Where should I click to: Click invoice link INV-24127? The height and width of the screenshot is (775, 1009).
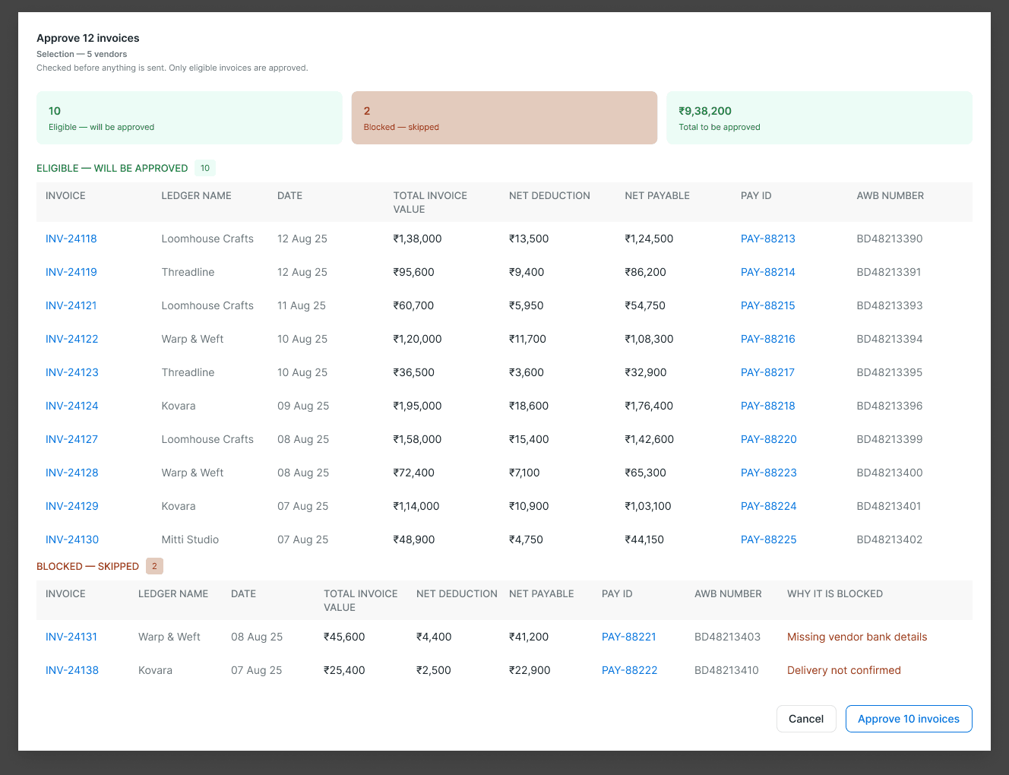(x=72, y=439)
